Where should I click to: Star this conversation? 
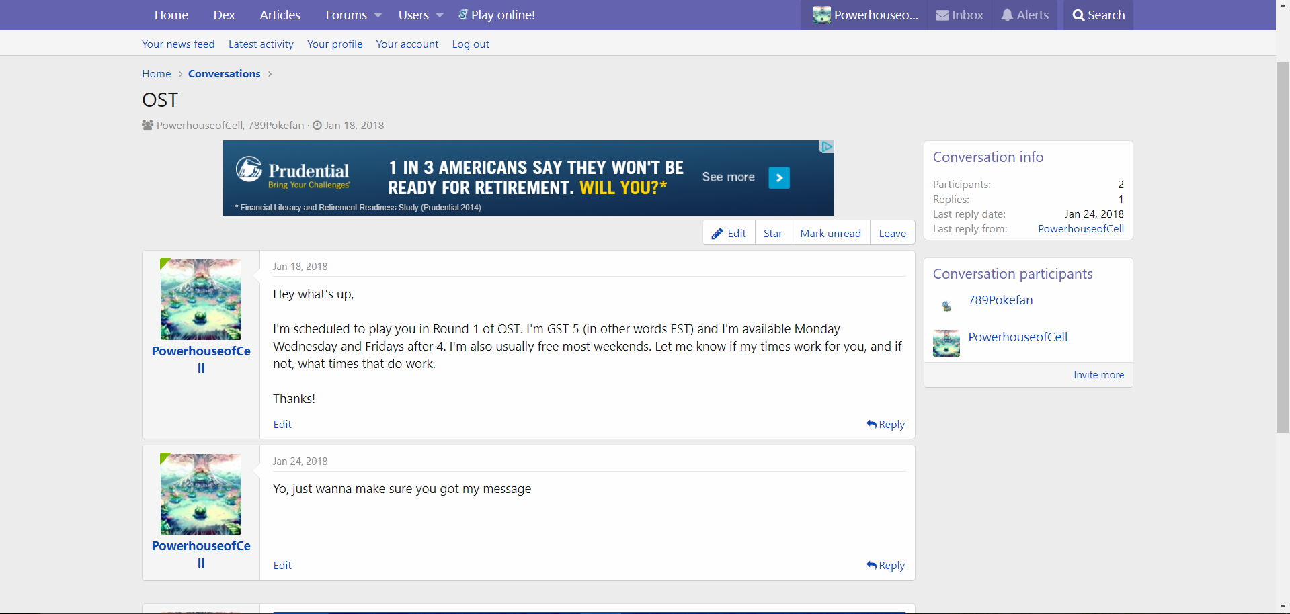pos(773,233)
